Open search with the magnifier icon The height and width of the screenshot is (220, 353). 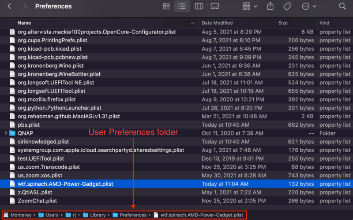click(342, 6)
